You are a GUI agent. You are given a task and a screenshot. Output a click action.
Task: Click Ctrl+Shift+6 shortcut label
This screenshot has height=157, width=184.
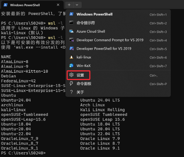point(158,58)
